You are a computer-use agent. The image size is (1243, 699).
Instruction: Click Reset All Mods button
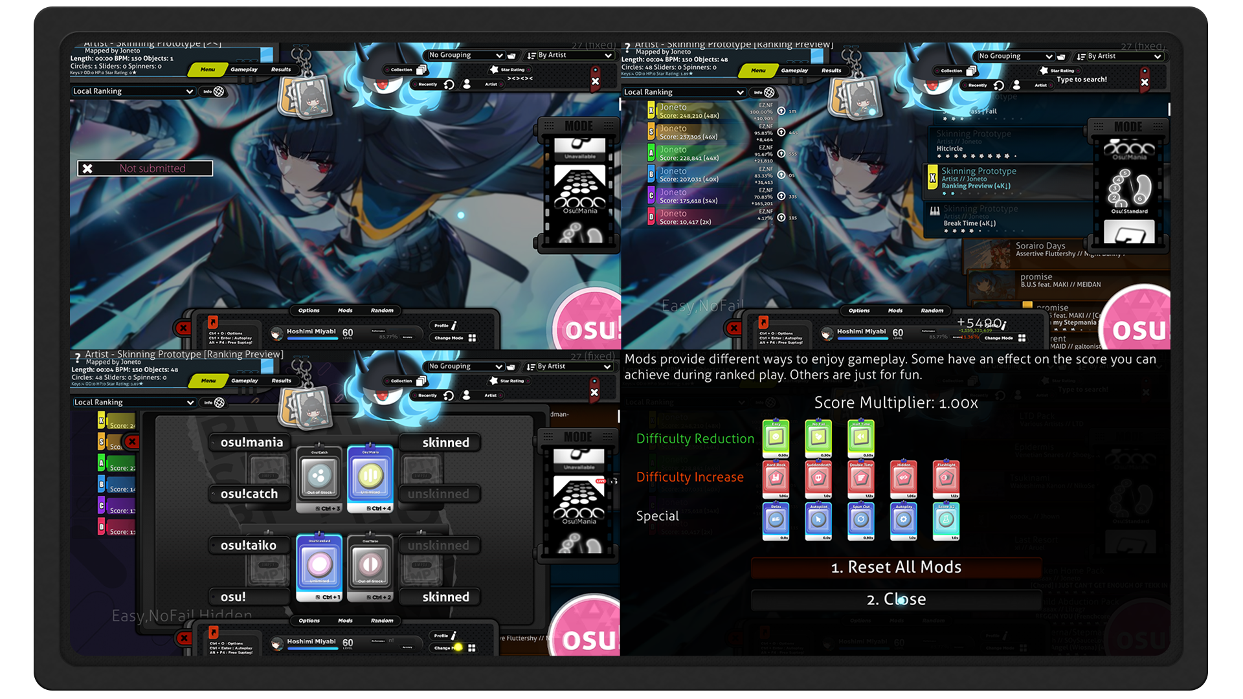pyautogui.click(x=896, y=567)
